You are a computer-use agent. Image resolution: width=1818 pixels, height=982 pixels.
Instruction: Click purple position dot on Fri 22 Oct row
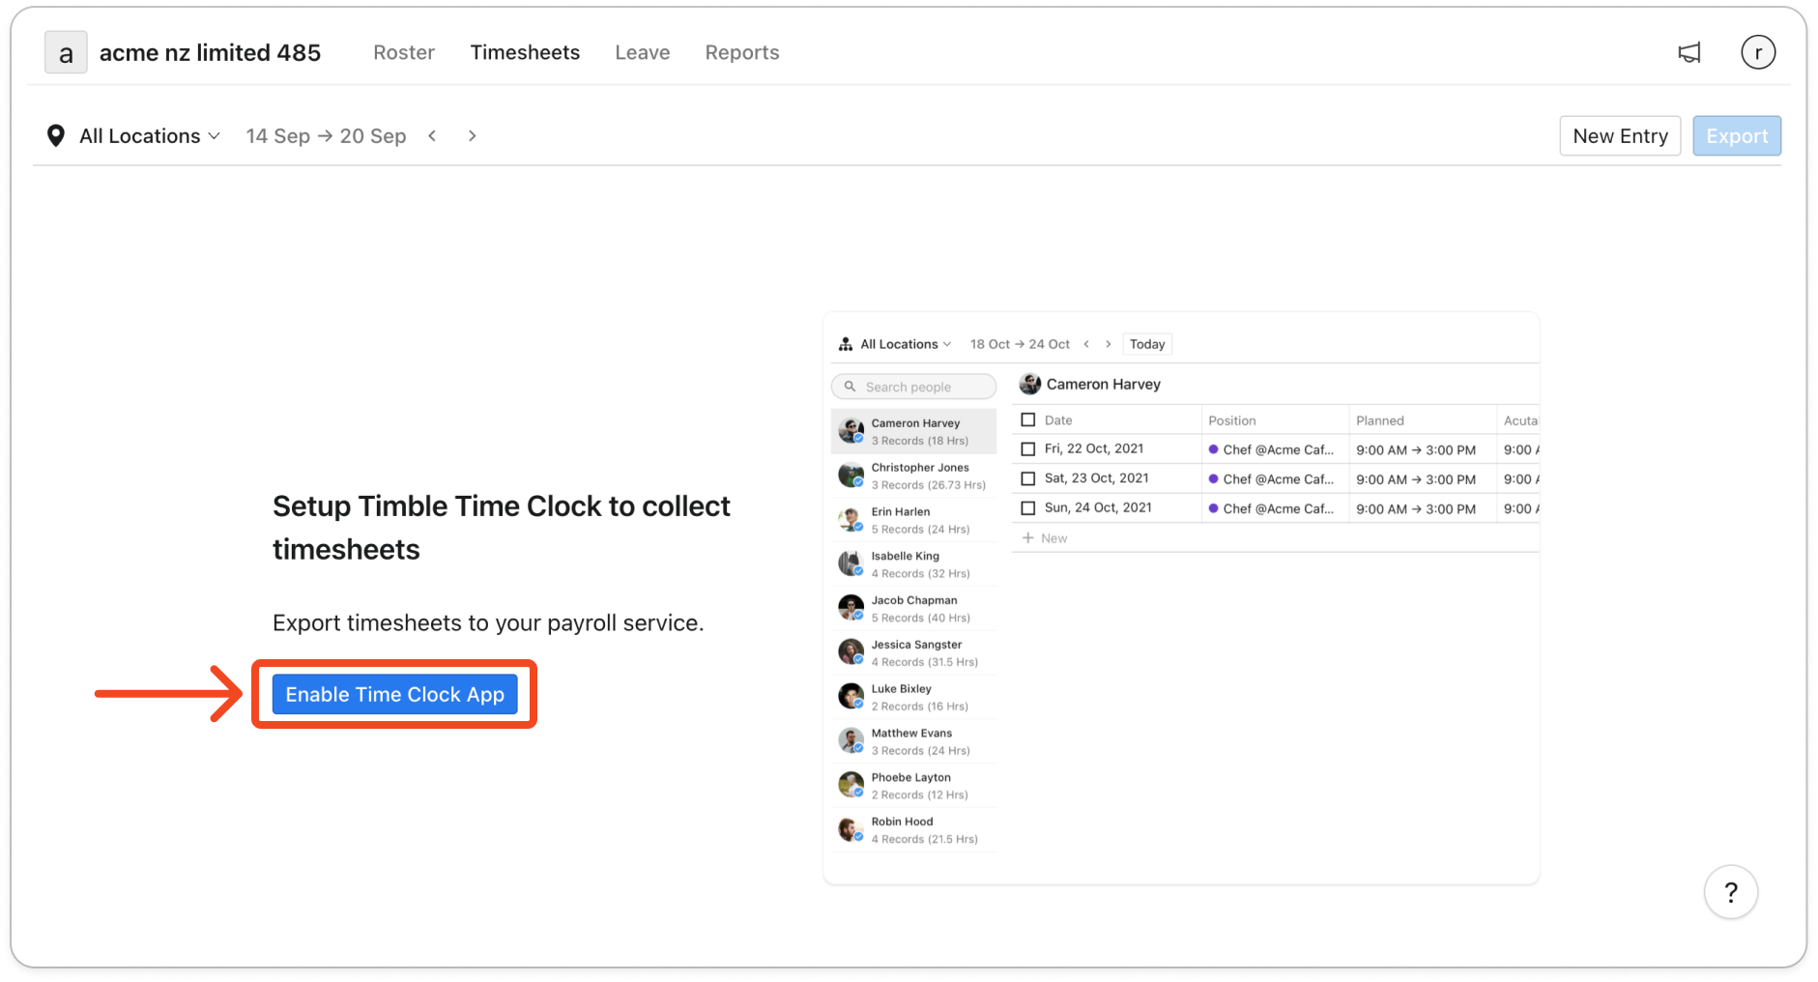[x=1214, y=449]
